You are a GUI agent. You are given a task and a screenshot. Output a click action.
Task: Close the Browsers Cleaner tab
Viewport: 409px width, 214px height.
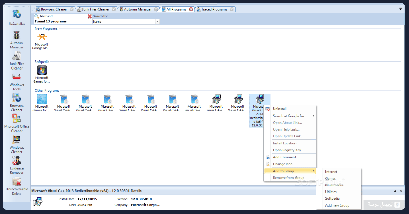point(72,9)
